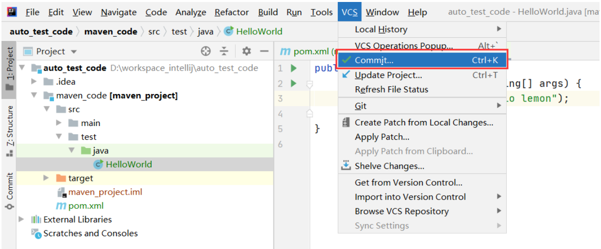Open the Git submenu
This screenshot has height=249, width=601.
360,106
